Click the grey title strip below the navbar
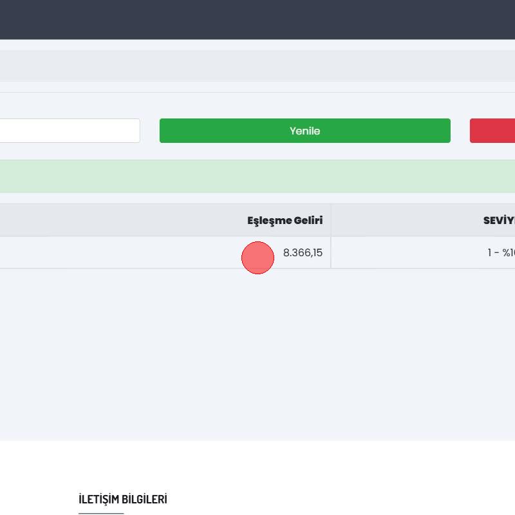The image size is (515, 515). (257, 66)
